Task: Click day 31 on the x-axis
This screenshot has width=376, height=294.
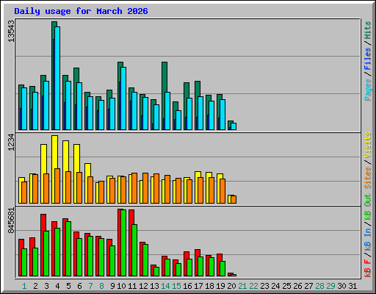Action: click(352, 286)
